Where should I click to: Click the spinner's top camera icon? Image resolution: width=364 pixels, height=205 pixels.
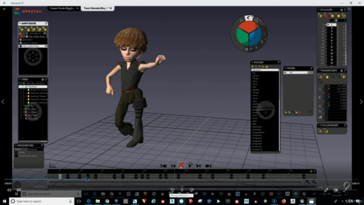[249, 18]
